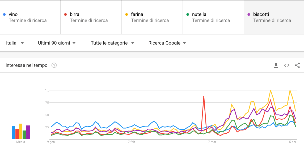Open the Ricerca Google search type dropdown
The width and height of the screenshot is (304, 148).
[167, 43]
